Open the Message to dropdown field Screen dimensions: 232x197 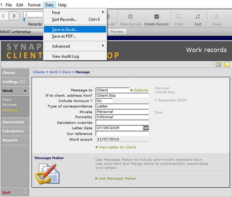coord(113,90)
